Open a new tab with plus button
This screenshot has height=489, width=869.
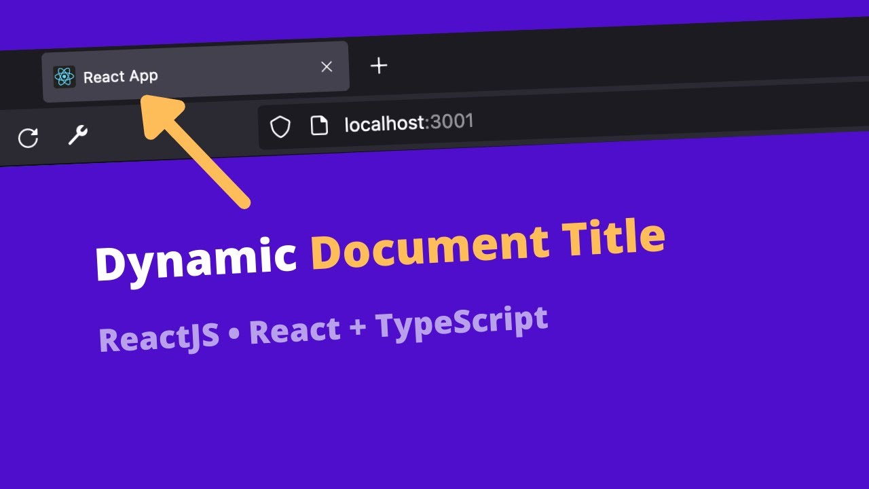378,65
